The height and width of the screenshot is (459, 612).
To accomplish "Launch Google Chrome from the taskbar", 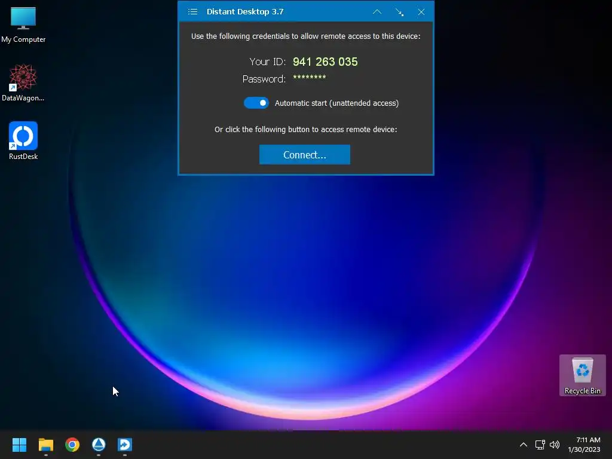I will pyautogui.click(x=72, y=445).
